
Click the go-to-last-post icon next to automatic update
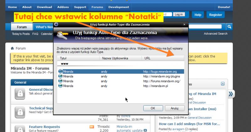pyautogui.click(x=145, y=130)
